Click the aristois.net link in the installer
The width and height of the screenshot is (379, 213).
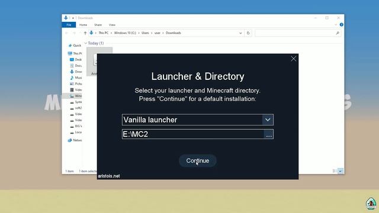pos(109,176)
